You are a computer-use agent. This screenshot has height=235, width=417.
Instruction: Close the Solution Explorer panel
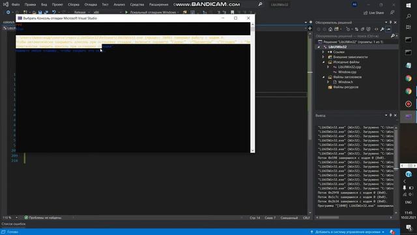(x=395, y=22)
